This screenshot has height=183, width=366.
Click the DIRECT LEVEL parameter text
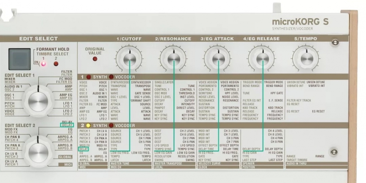[186, 108]
